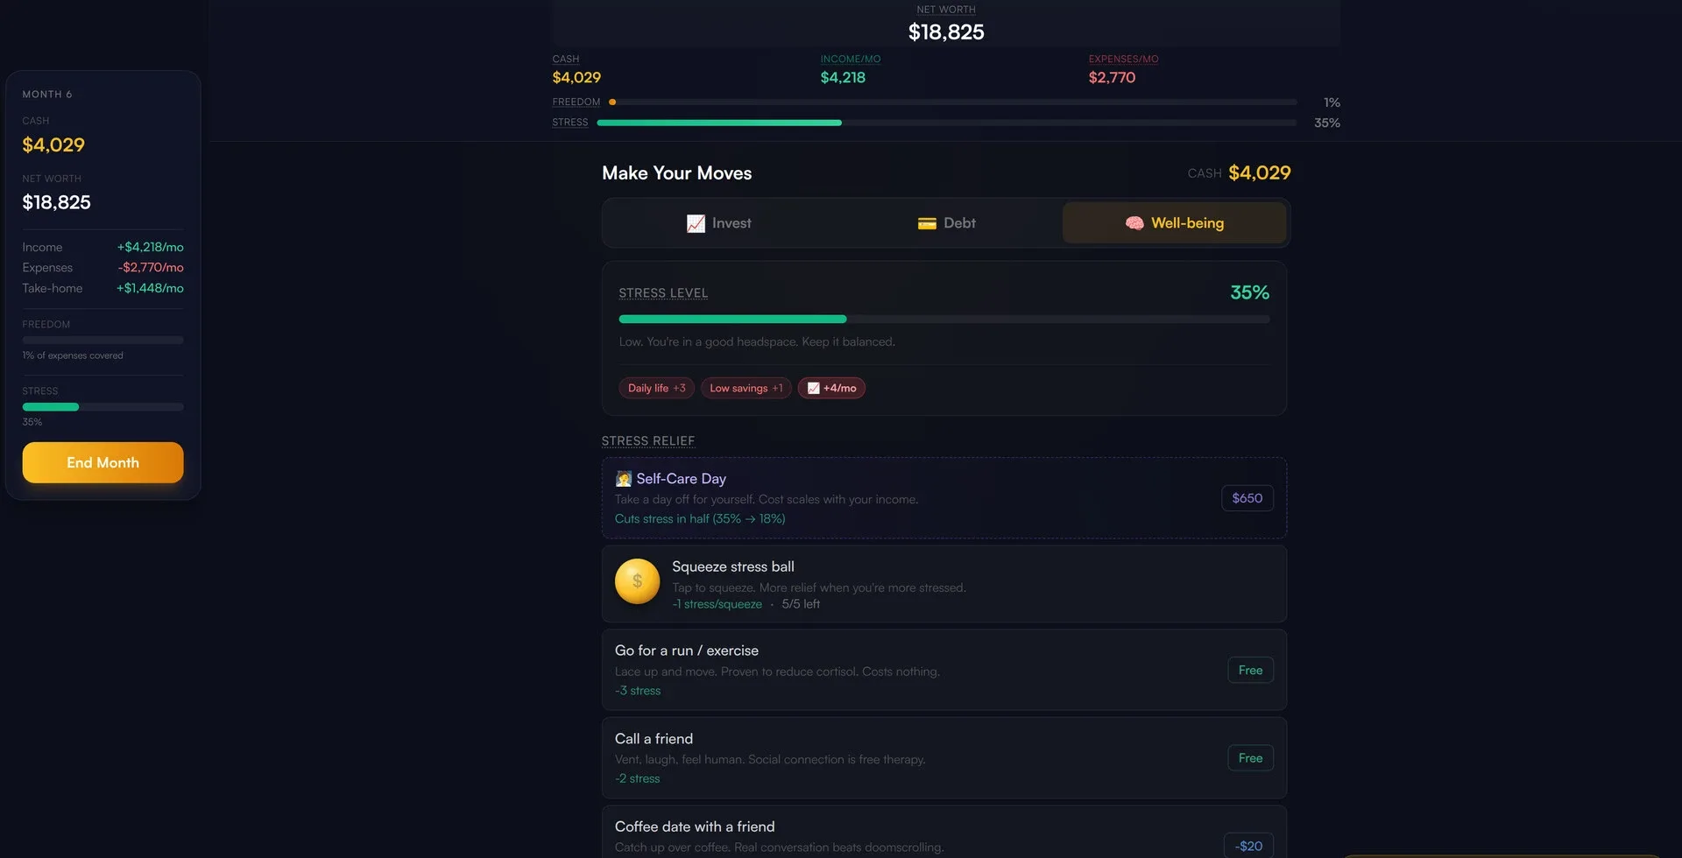Pay $20 for coffee date
Viewport: 1682px width, 858px height.
point(1248,846)
